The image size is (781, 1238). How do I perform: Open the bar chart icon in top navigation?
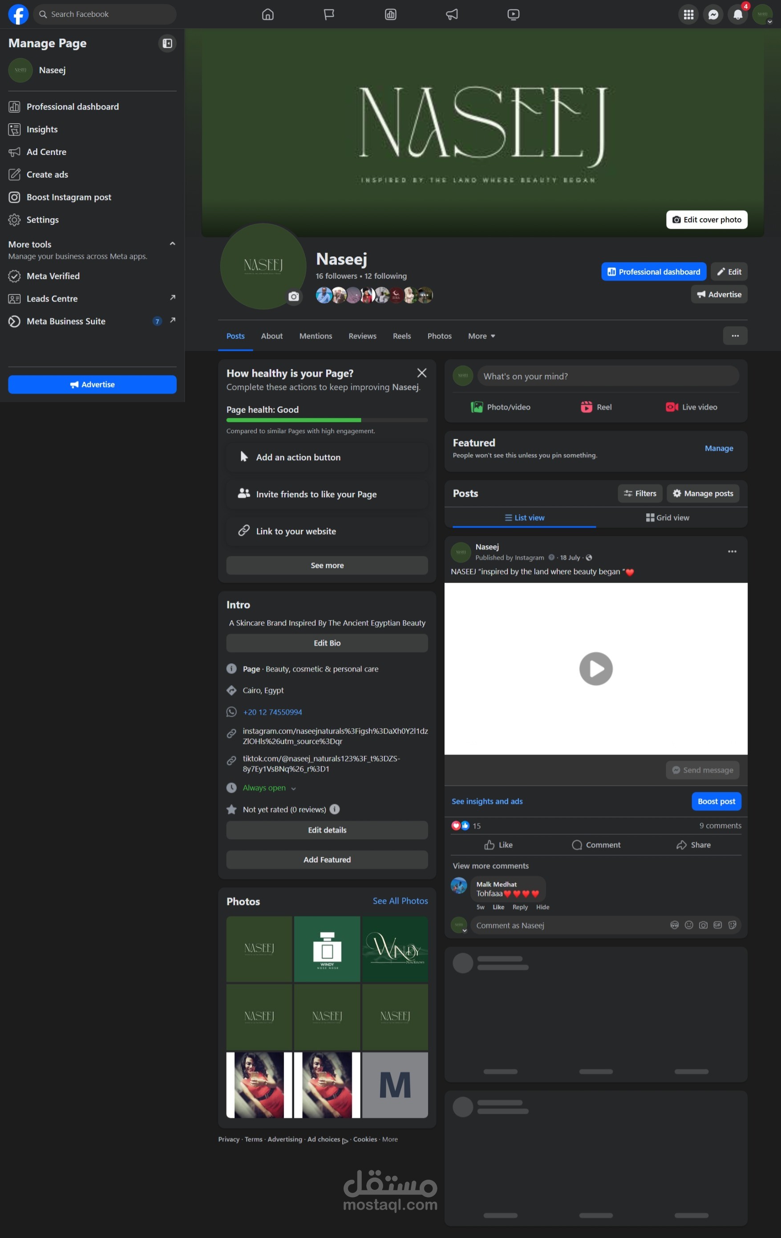click(x=391, y=14)
